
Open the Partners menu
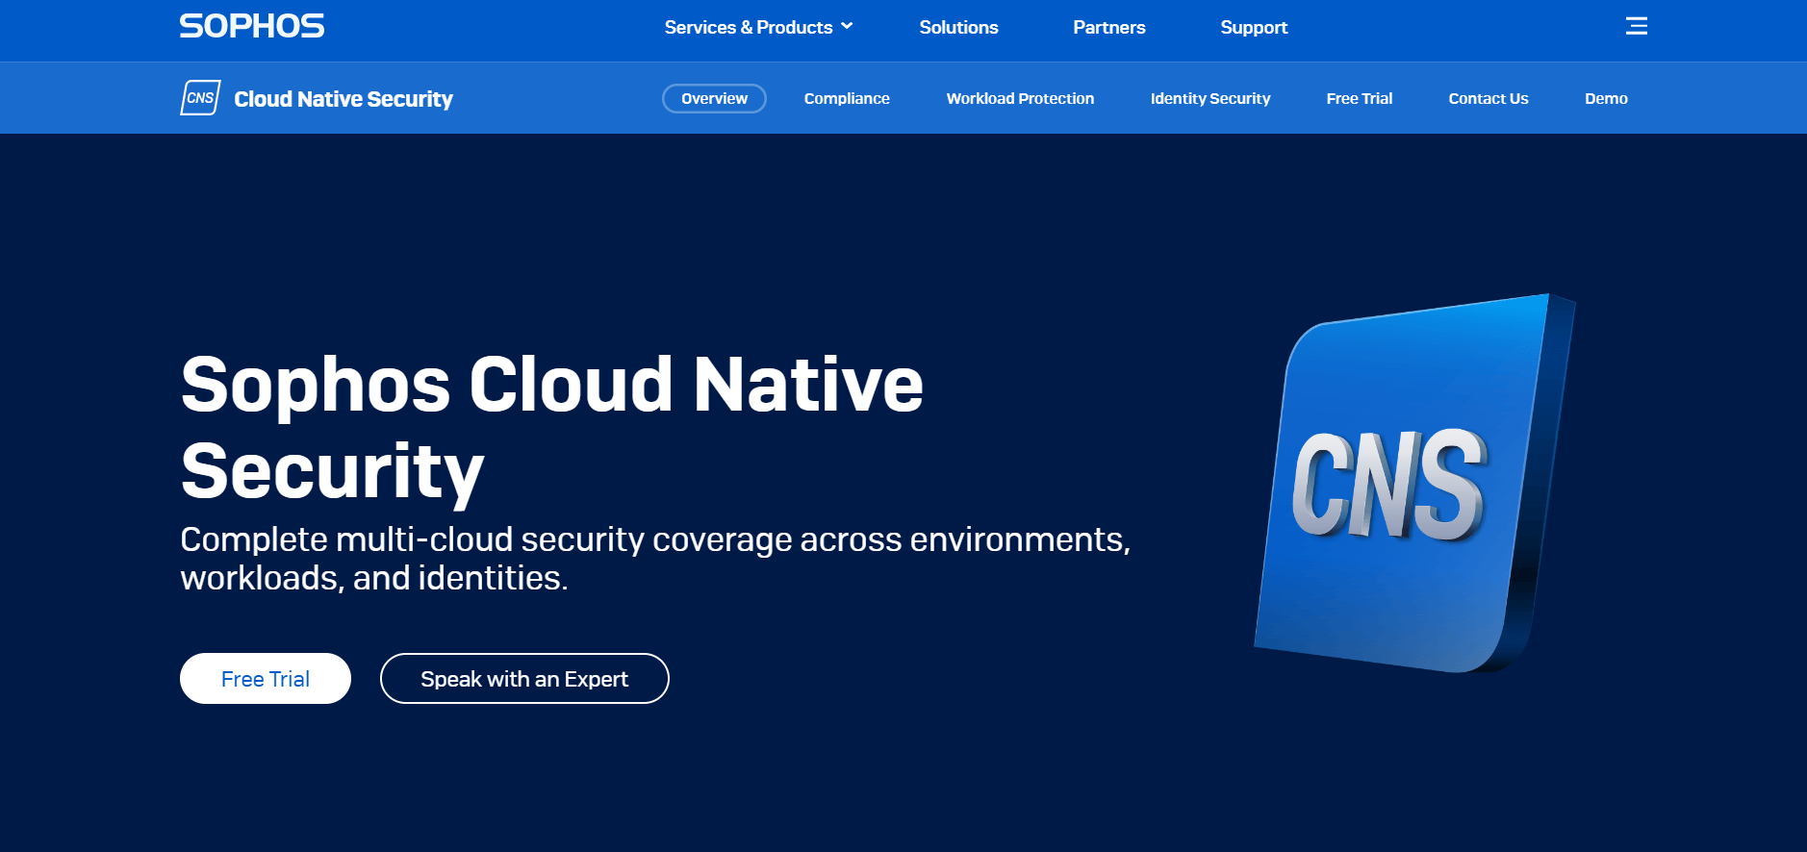[1109, 27]
